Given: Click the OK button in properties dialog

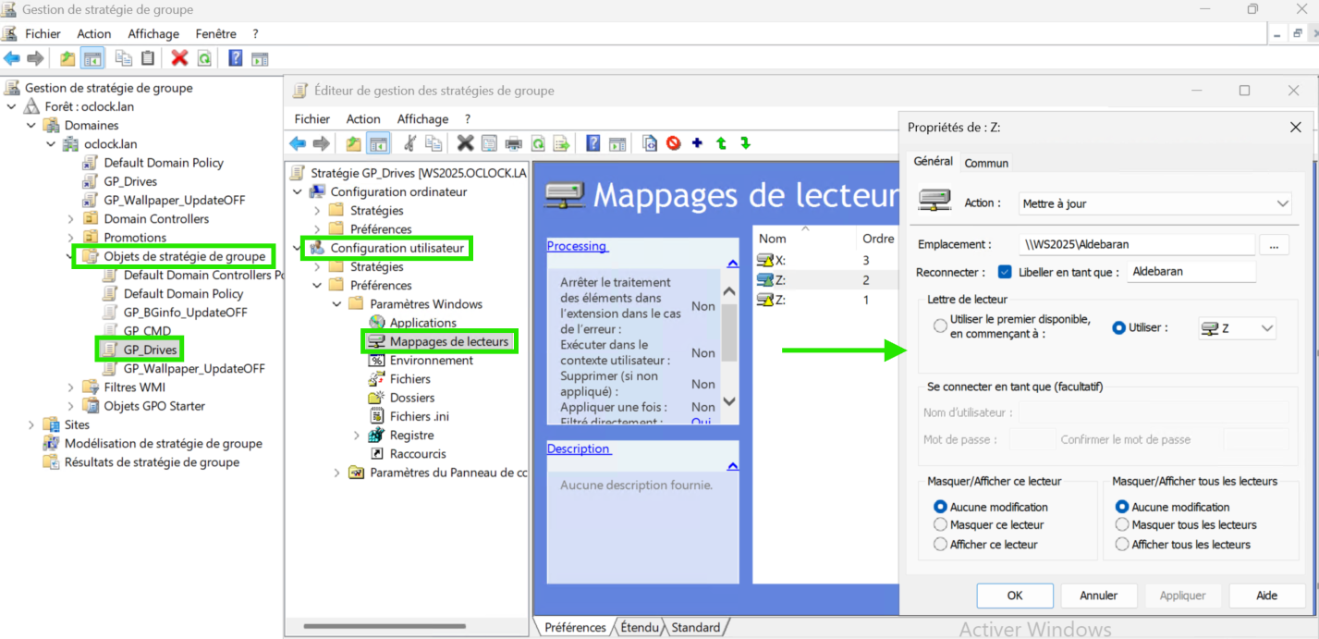Looking at the screenshot, I should tap(1014, 596).
